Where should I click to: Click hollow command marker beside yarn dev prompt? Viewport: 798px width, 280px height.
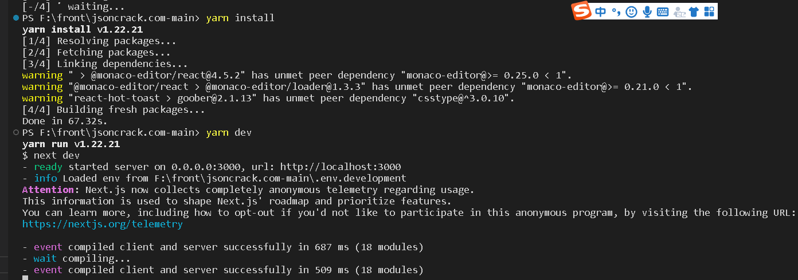coord(15,133)
